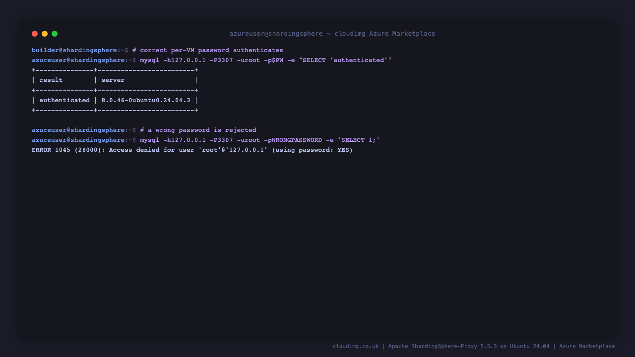Click the comment '# correct per-VM password authenticates'
Screen dimensions: 635x357
[x=207, y=50]
